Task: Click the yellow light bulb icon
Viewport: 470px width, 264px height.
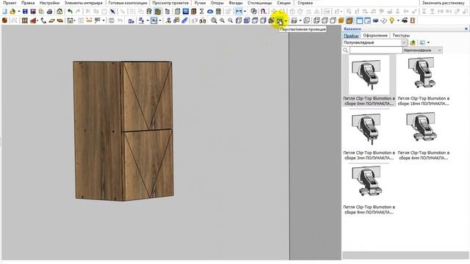Action: [391, 21]
